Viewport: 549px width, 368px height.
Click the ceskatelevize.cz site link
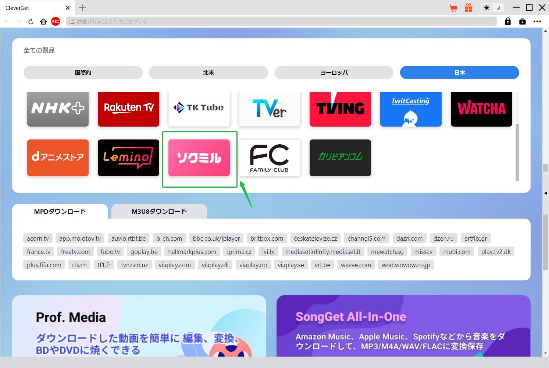point(316,238)
